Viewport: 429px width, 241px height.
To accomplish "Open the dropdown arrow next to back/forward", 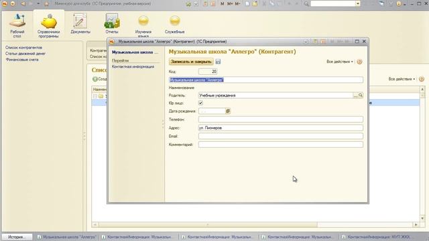I will (x=38, y=3).
